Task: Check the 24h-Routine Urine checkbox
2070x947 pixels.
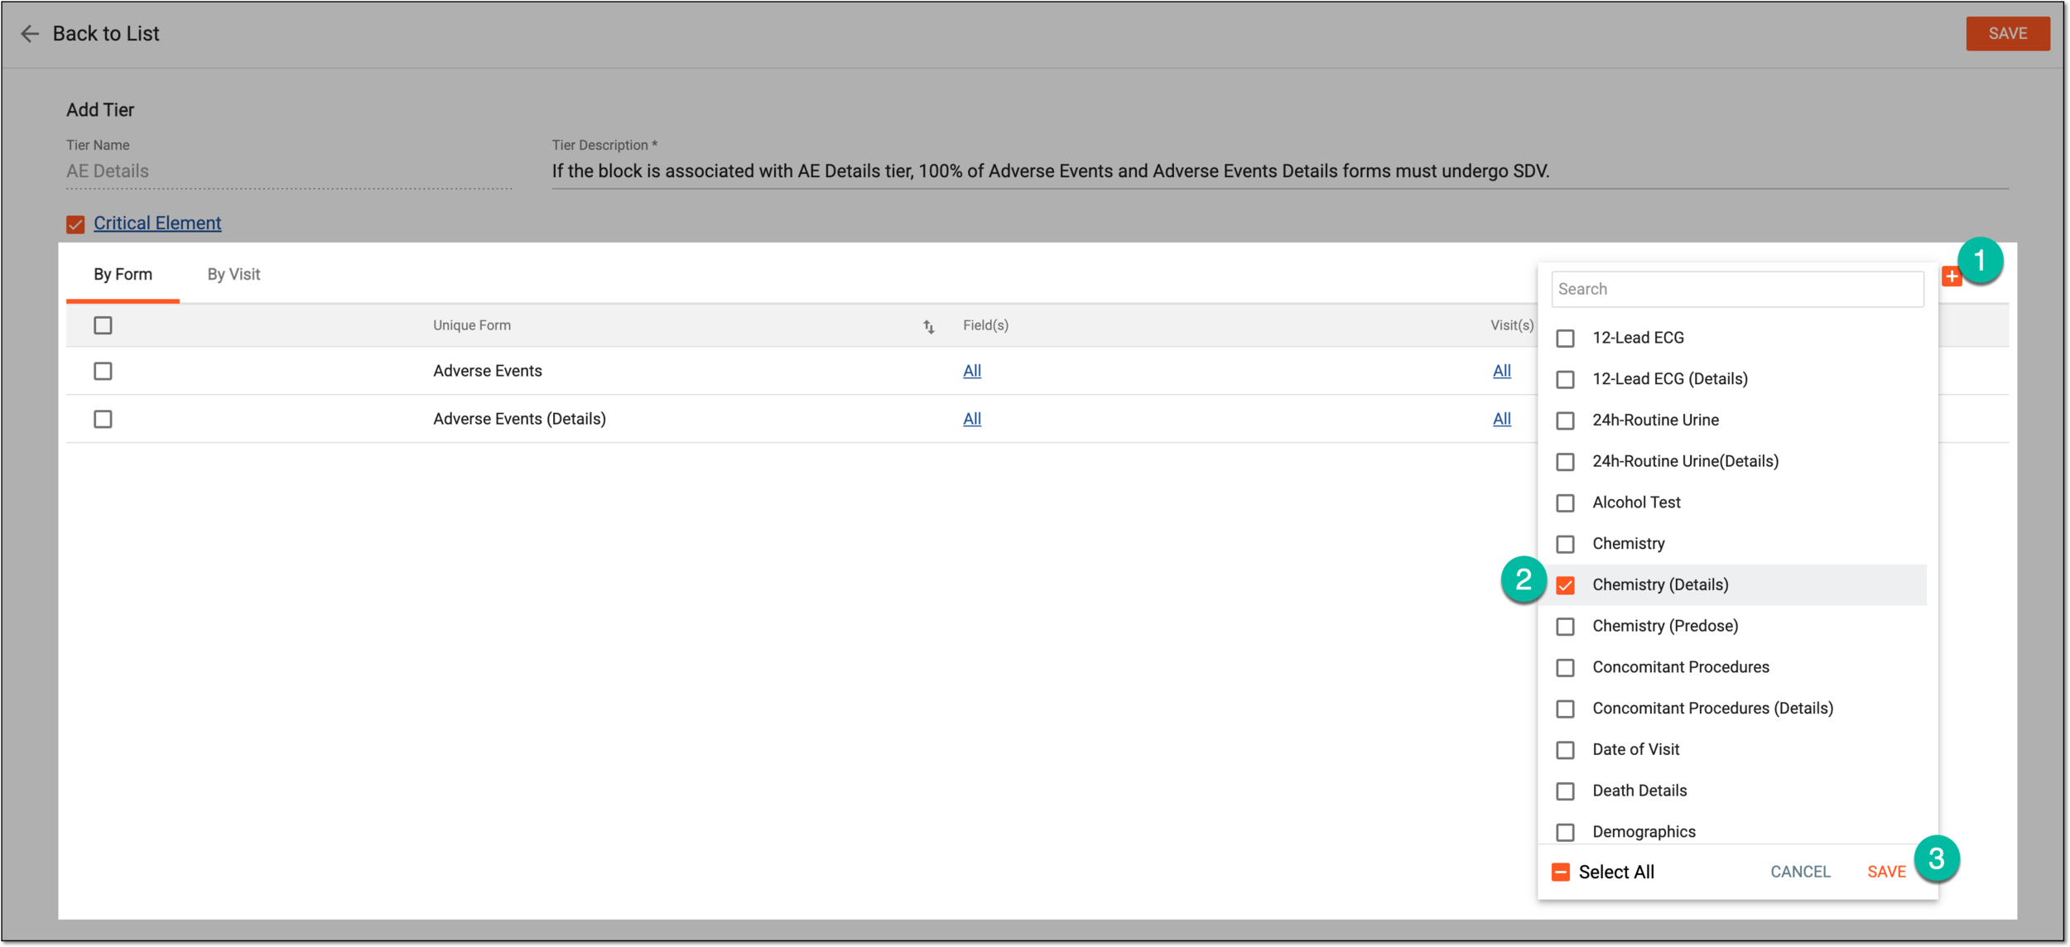Action: point(1565,421)
